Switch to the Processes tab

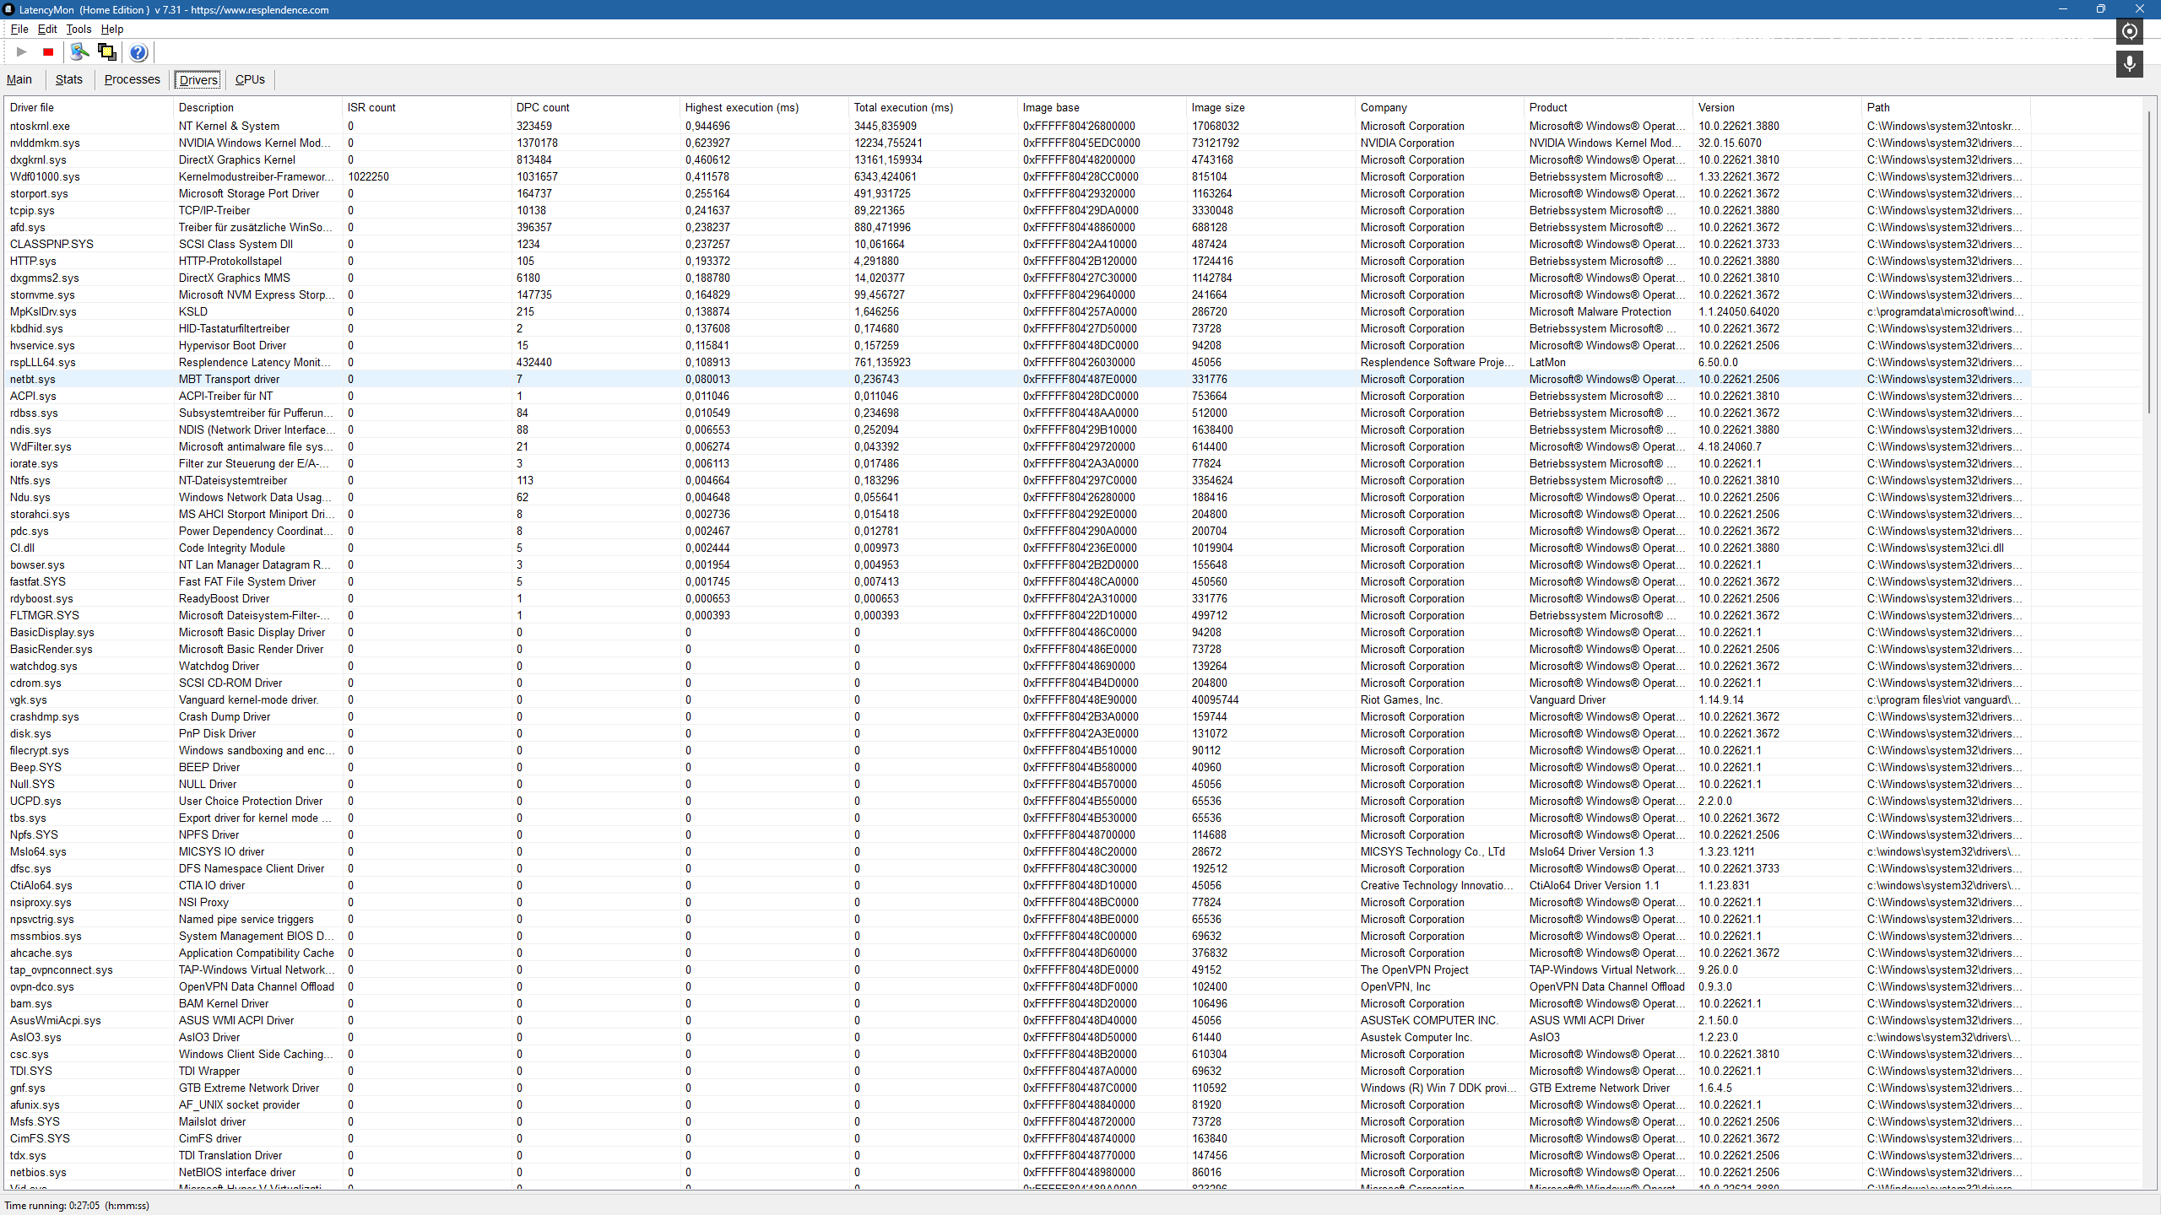[132, 79]
